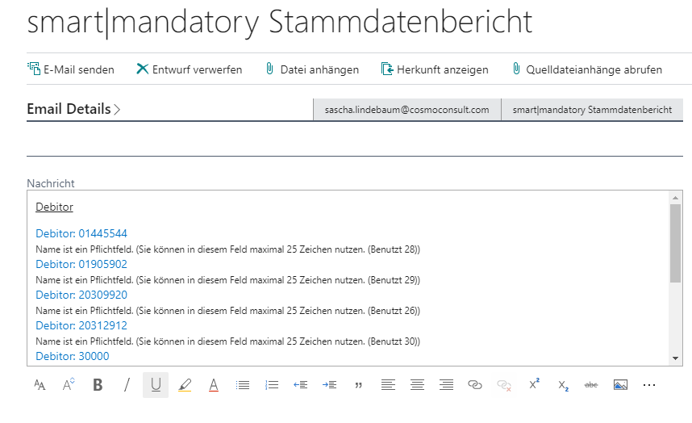Click the Nachricht field label

click(51, 183)
